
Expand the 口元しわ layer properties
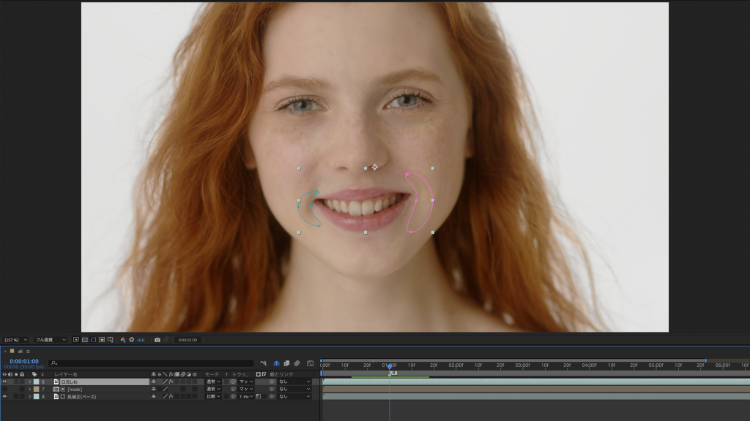pyautogui.click(x=29, y=382)
